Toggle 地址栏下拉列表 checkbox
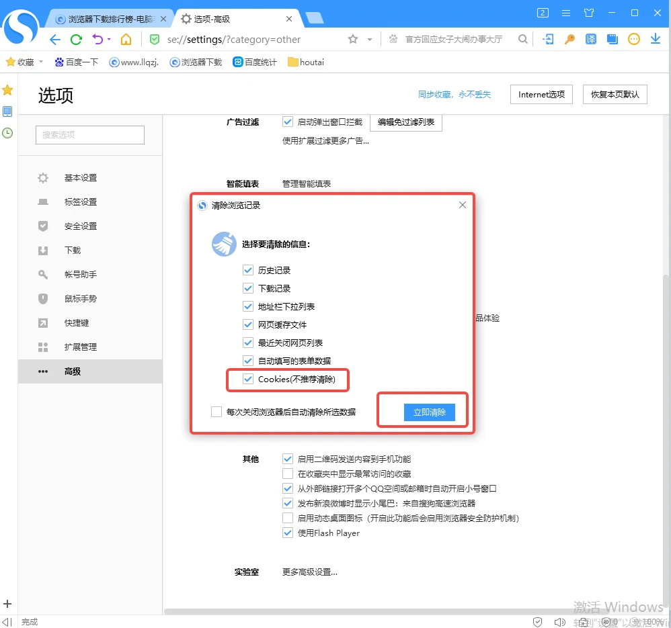The height and width of the screenshot is (628, 671). [x=248, y=306]
